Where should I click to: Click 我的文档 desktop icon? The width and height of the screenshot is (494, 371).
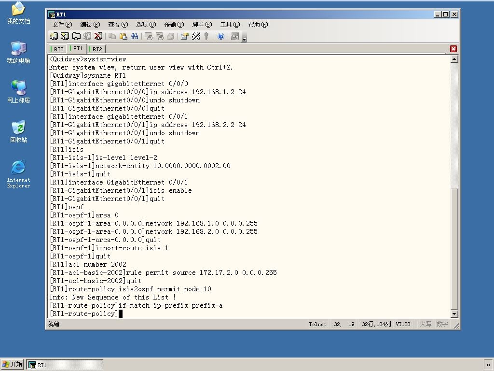point(18,13)
